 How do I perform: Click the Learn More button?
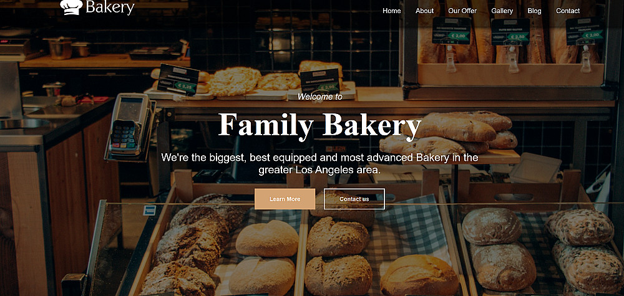(x=285, y=199)
